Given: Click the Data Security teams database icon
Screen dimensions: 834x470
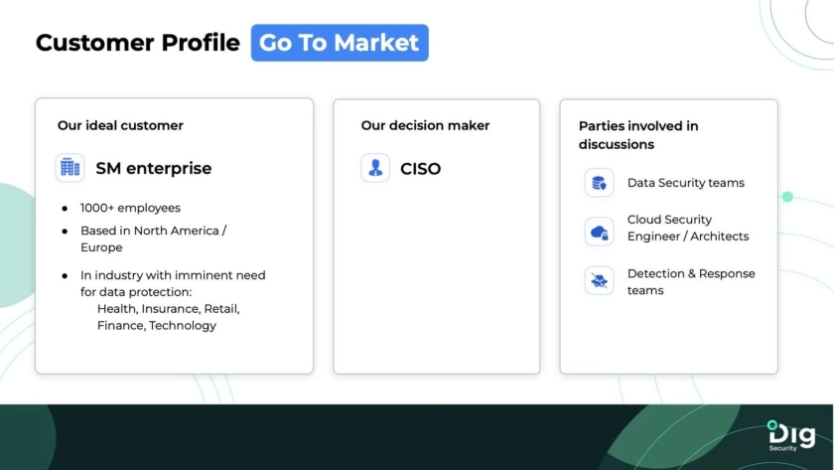Looking at the screenshot, I should (x=599, y=183).
